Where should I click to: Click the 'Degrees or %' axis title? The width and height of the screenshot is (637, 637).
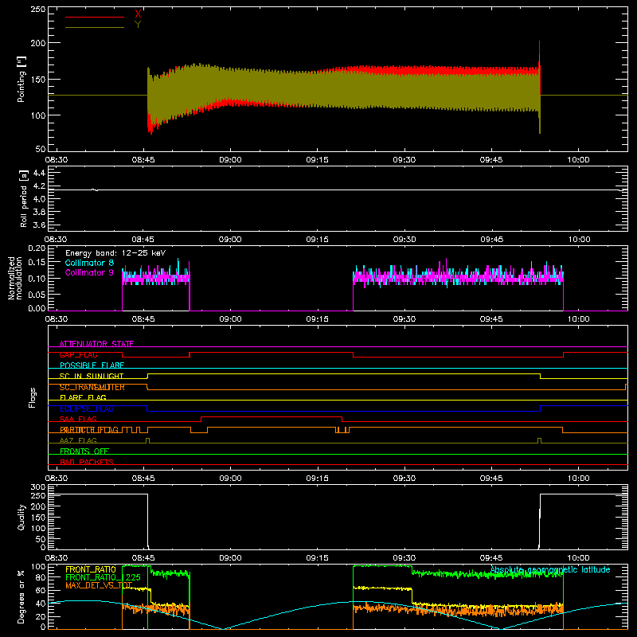21,596
